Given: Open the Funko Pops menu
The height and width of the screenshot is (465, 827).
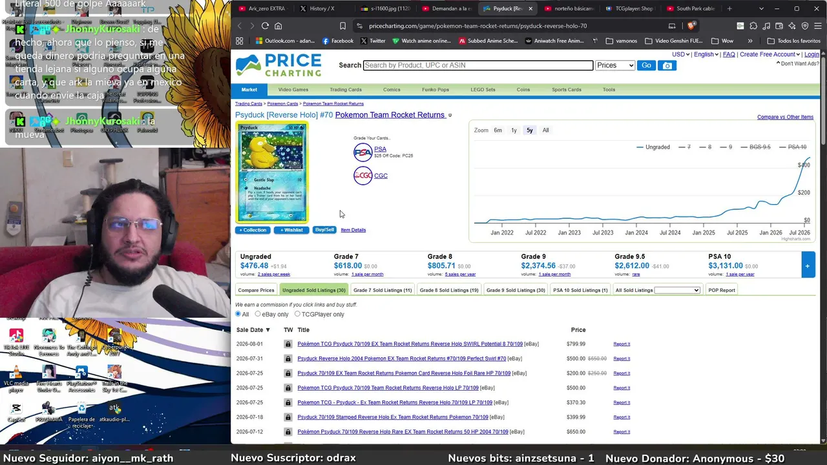Looking at the screenshot, I should [x=435, y=90].
